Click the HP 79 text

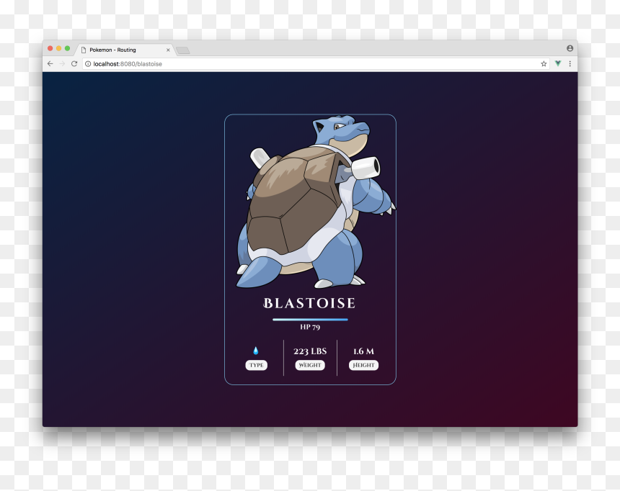click(310, 327)
